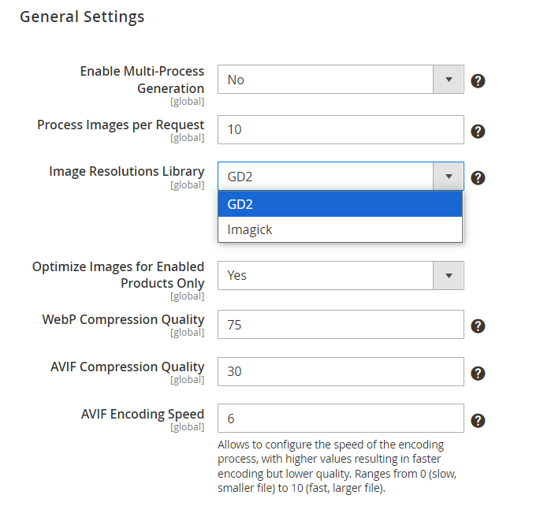Click into WebP Compression Quality field

click(x=341, y=325)
